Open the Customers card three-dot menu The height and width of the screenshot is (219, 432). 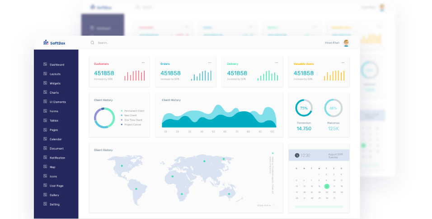pyautogui.click(x=143, y=63)
